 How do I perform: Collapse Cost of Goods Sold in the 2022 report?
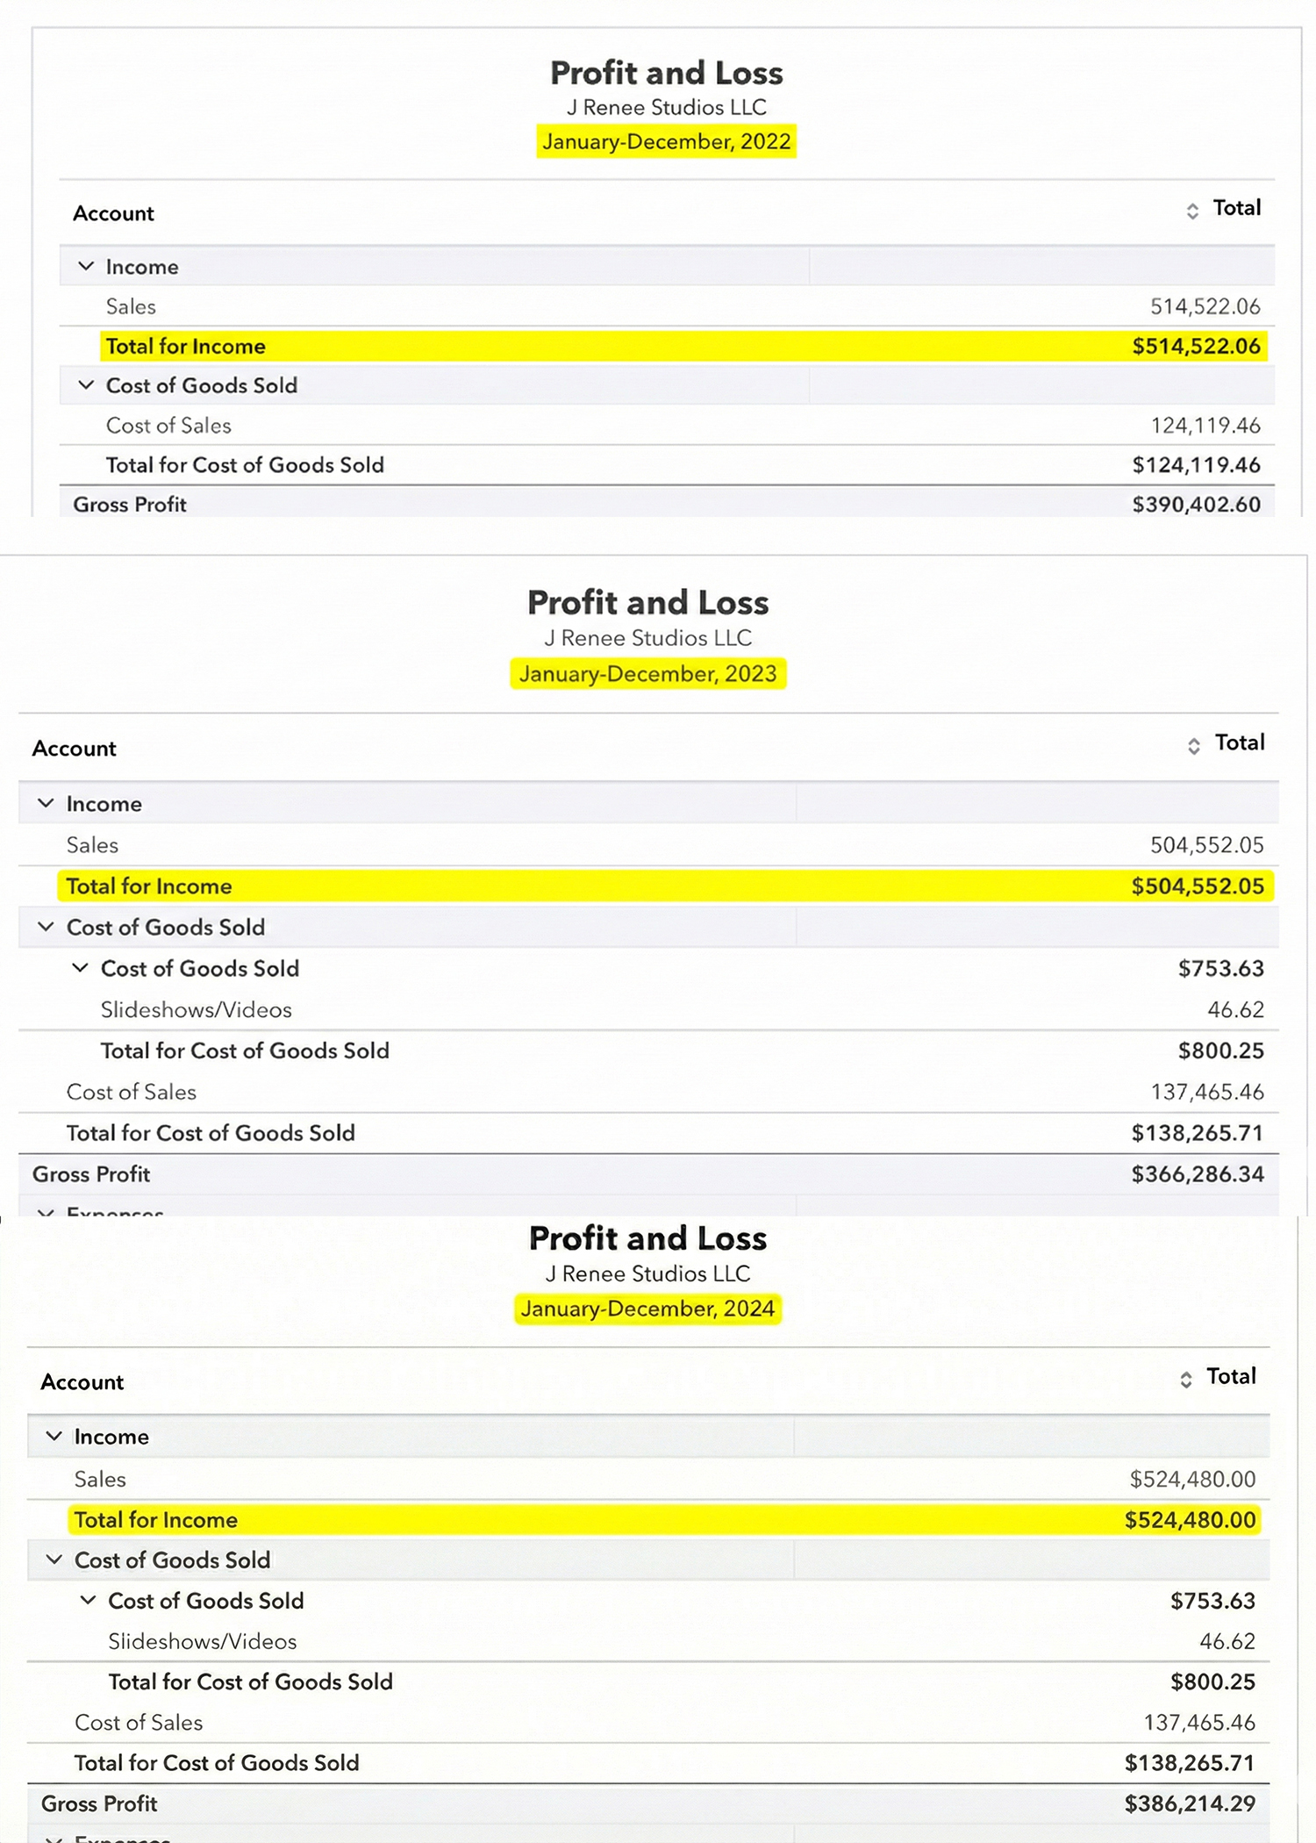[x=86, y=385]
